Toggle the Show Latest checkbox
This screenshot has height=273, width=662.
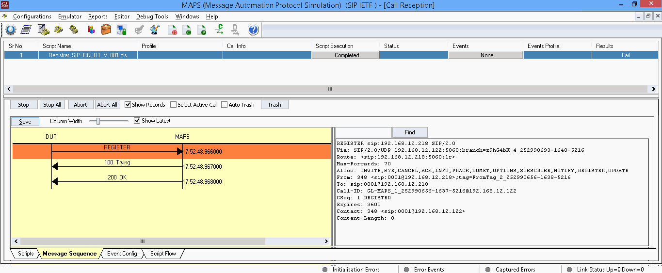tap(137, 121)
